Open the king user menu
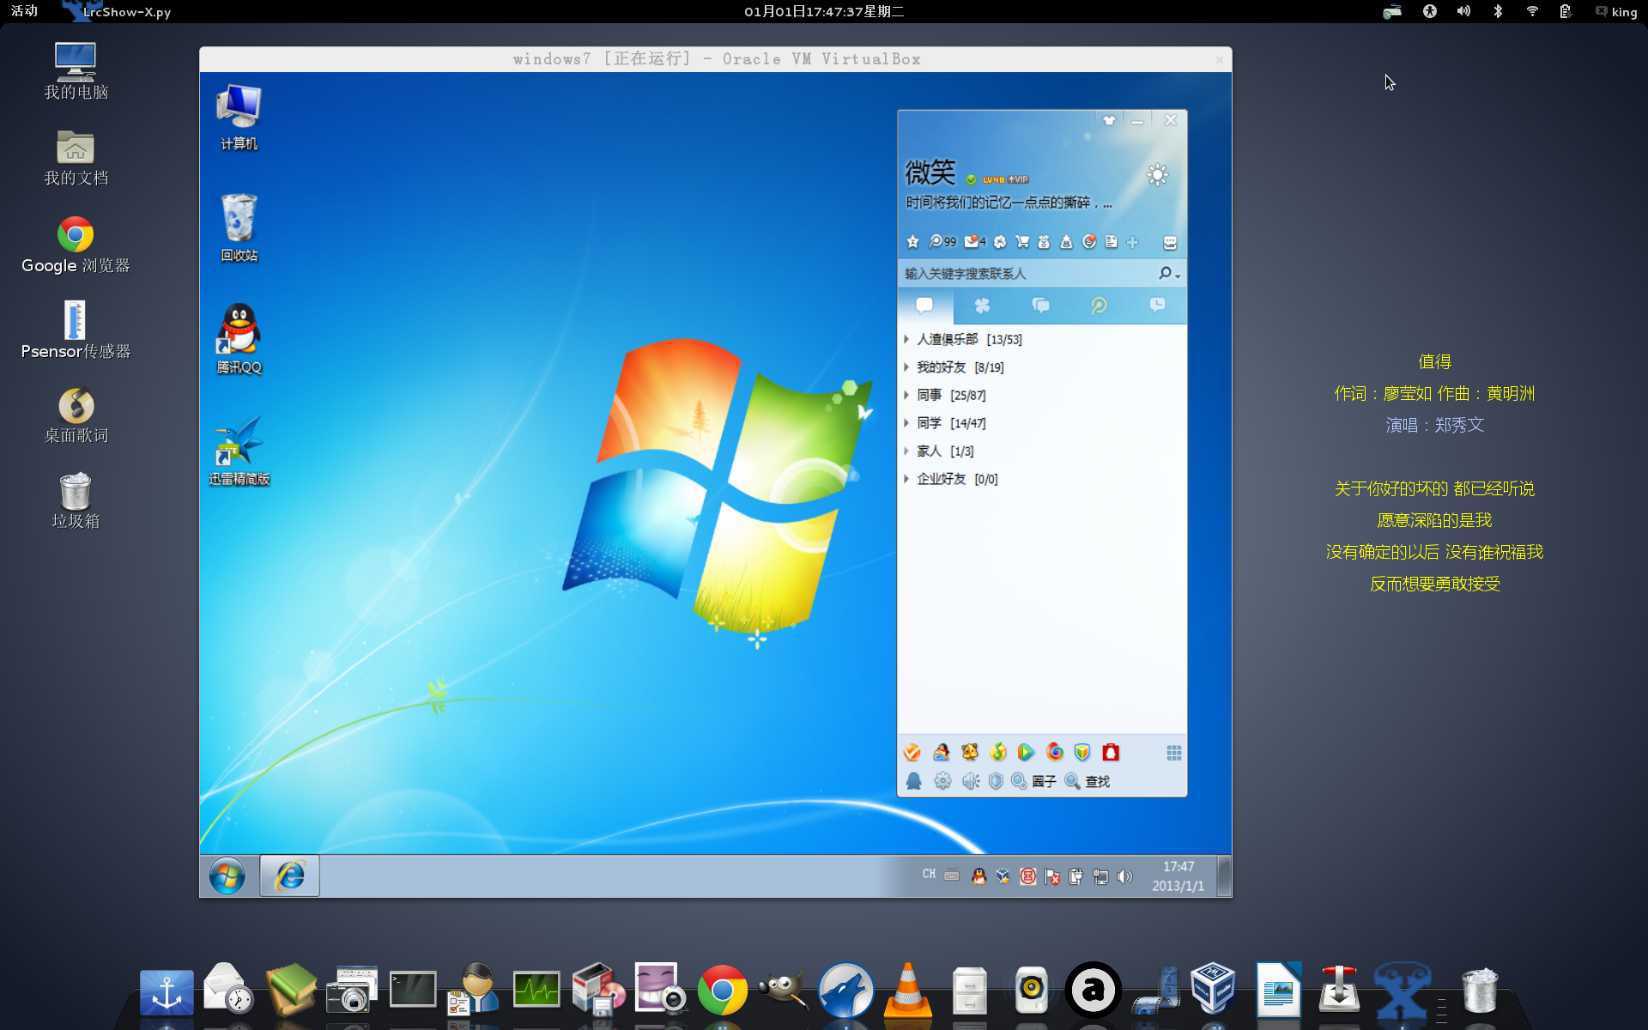 click(x=1616, y=11)
